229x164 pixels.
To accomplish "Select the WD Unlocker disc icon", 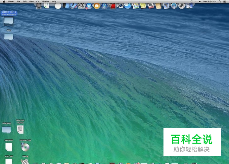I will 25,147.
